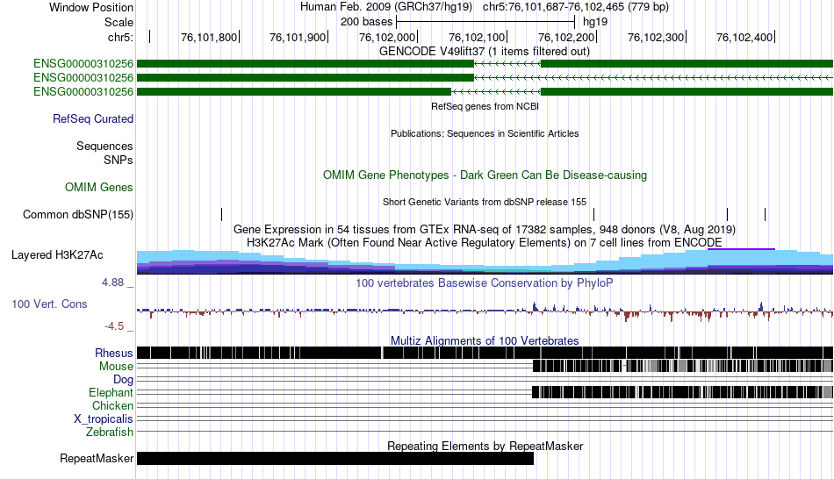Click Multiz Alignments of 100 Vertebrates title
This screenshot has height=479, width=834.
tap(485, 340)
